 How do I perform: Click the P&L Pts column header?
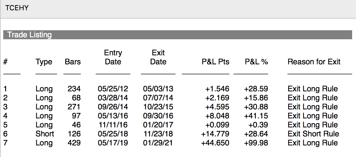216,62
